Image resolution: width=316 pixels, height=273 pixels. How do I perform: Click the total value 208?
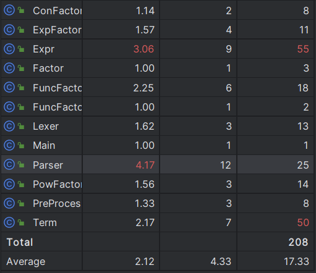[x=298, y=242]
